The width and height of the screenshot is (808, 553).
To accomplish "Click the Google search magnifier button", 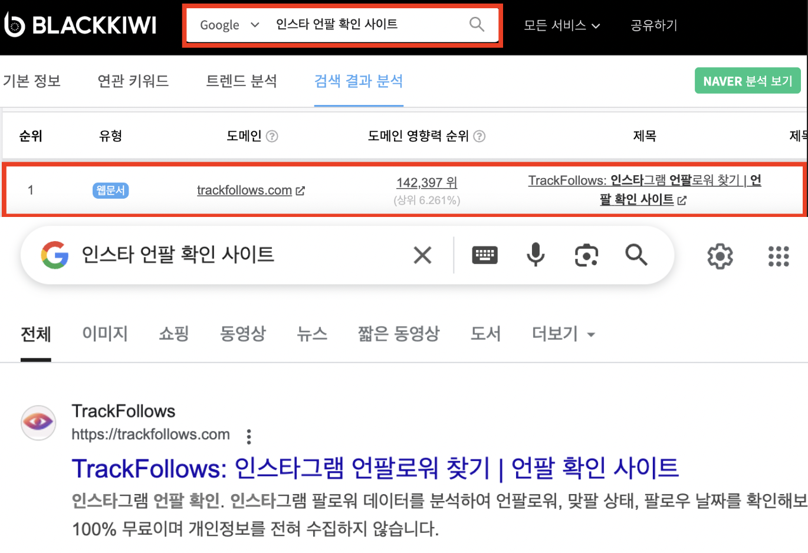I will point(636,255).
